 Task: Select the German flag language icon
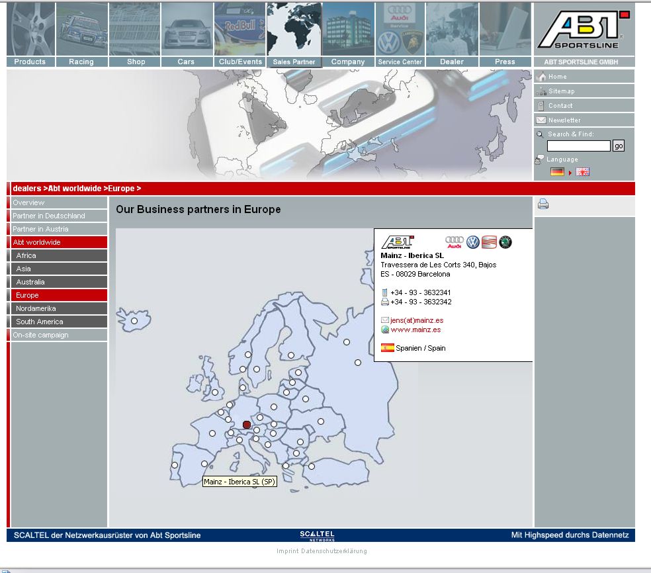point(557,172)
